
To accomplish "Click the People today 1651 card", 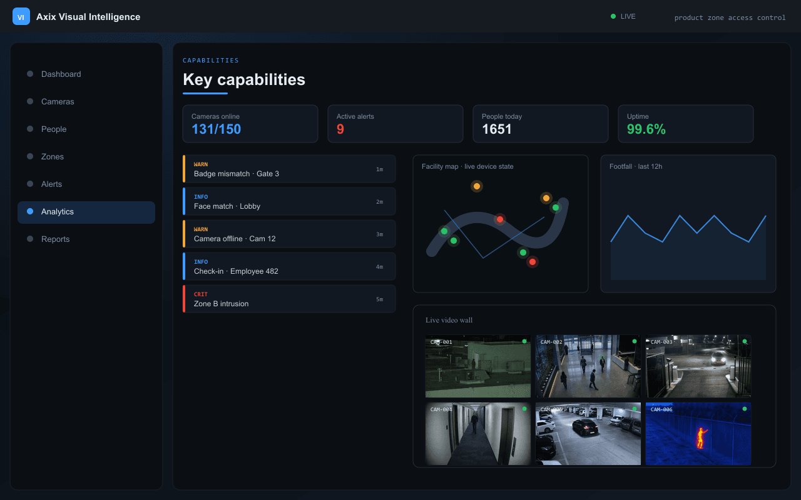I will 541,124.
